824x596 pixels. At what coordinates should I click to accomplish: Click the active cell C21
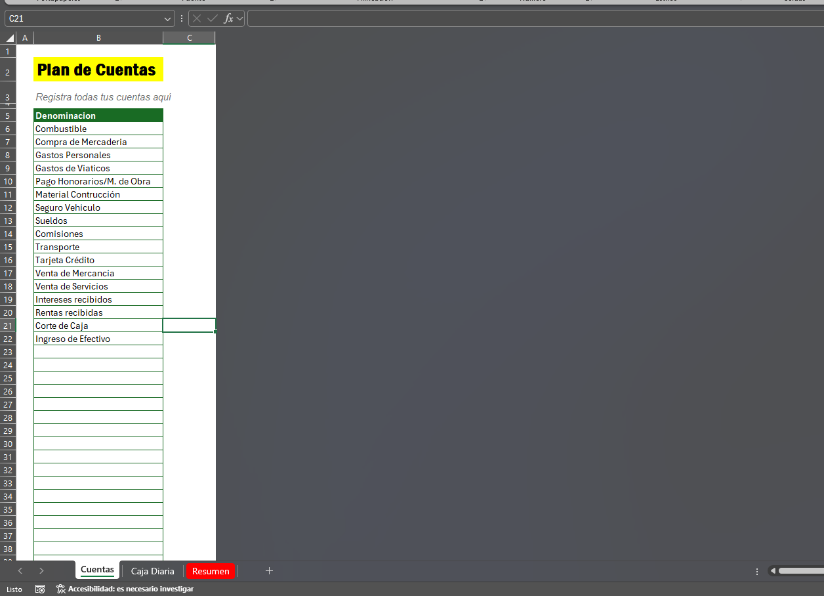pos(189,326)
